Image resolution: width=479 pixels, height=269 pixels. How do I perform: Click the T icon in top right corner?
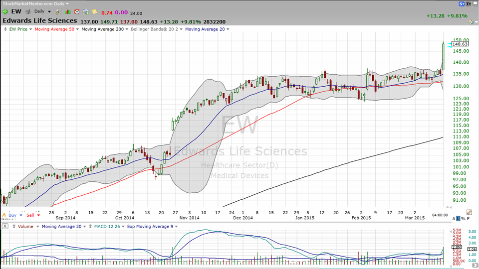(x=469, y=3)
